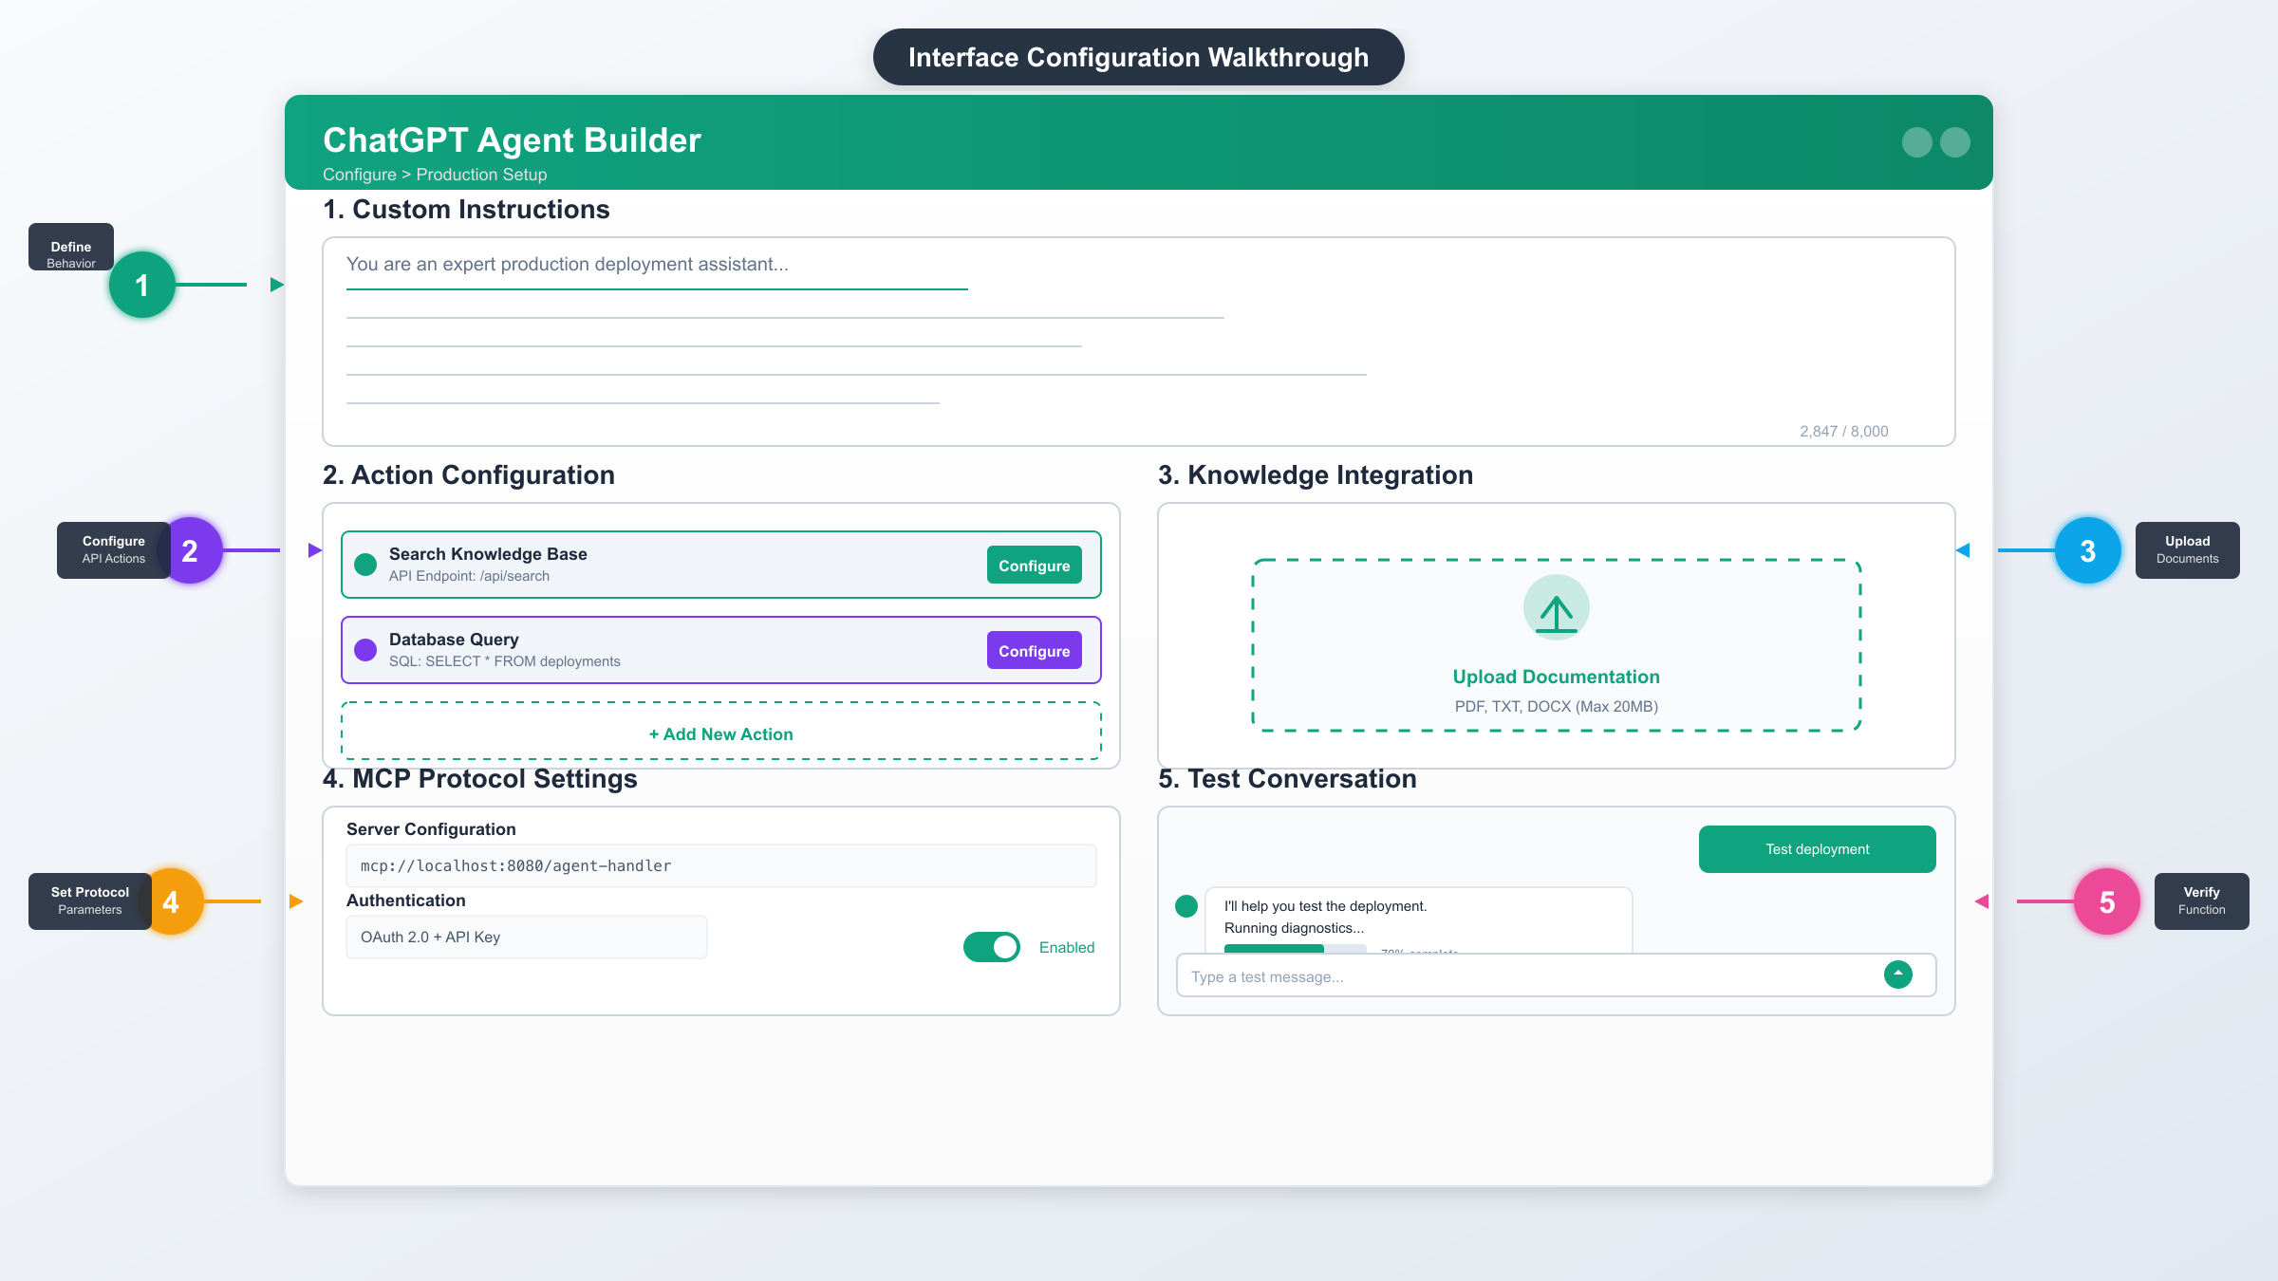
Task: Click the upload arrow icon
Action: point(1557,608)
